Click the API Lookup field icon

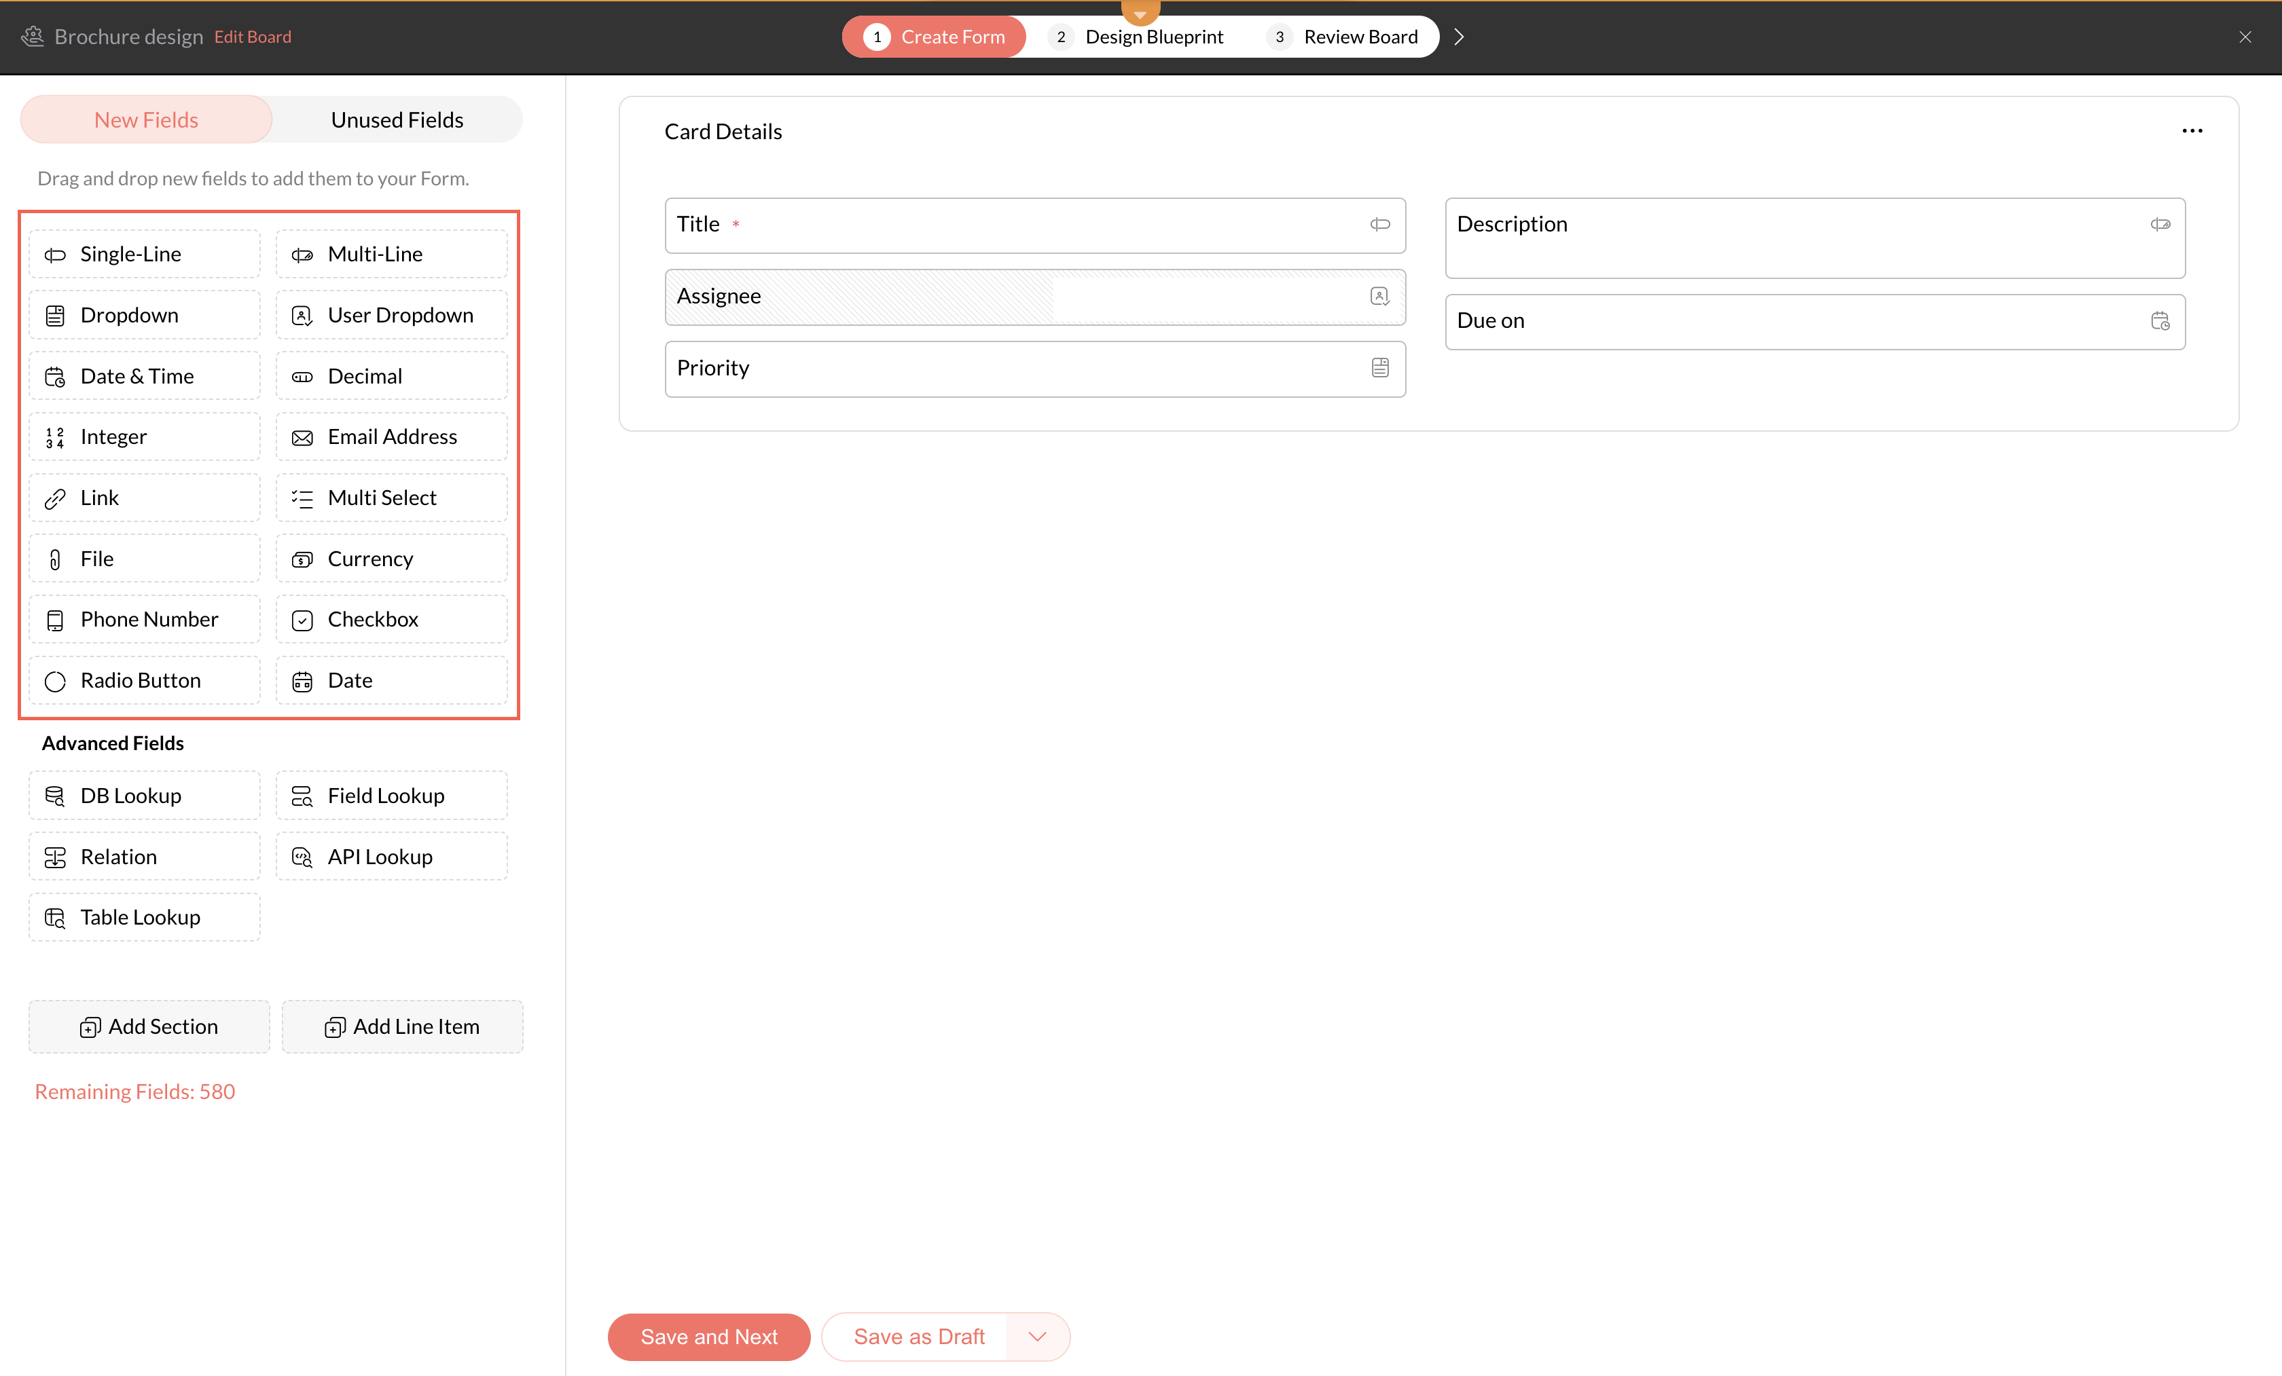pyautogui.click(x=302, y=857)
